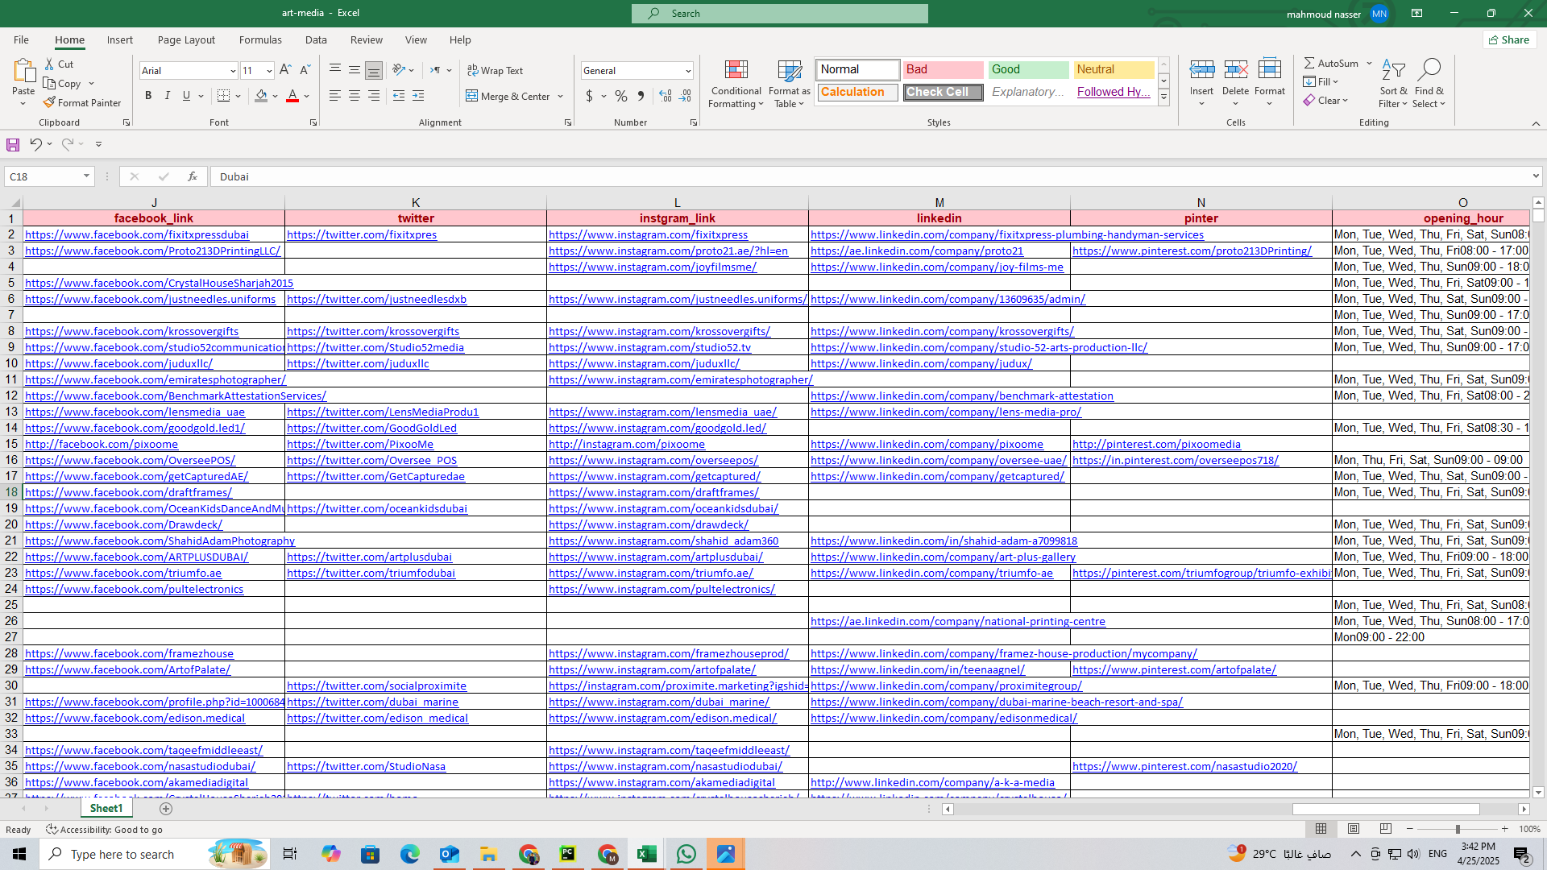Click the Format Painter brush icon
Image resolution: width=1547 pixels, height=870 pixels.
point(49,102)
